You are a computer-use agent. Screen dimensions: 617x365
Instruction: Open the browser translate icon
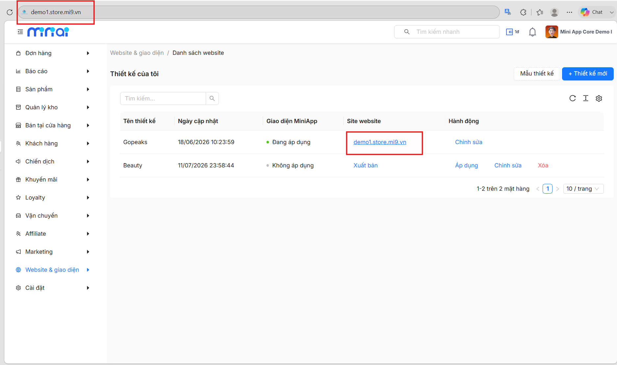(x=508, y=12)
